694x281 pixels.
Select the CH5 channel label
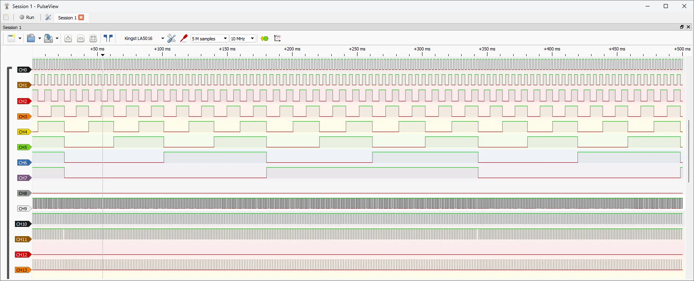pyautogui.click(x=23, y=147)
